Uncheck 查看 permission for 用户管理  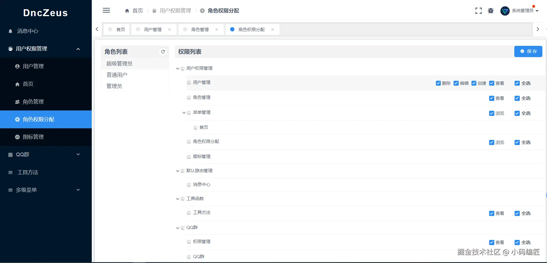(x=491, y=83)
